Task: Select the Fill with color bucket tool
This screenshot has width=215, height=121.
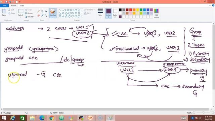Action: pos(42,11)
